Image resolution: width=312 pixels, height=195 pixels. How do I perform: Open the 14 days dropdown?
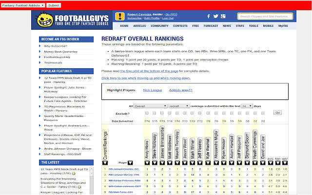[x=247, y=106]
